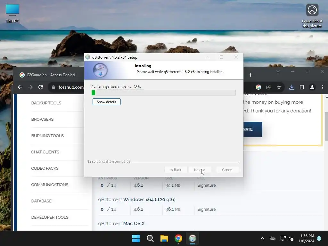Open This PC desktop icon
This screenshot has width=328, height=246.
point(12,14)
